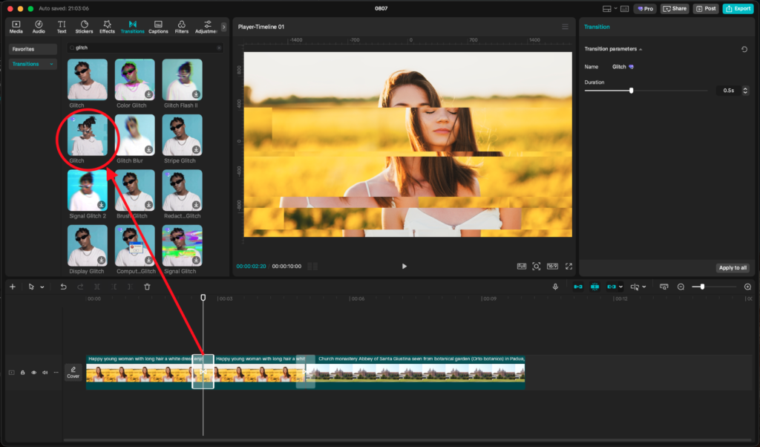
Task: Reset the transition parameters
Action: [744, 49]
